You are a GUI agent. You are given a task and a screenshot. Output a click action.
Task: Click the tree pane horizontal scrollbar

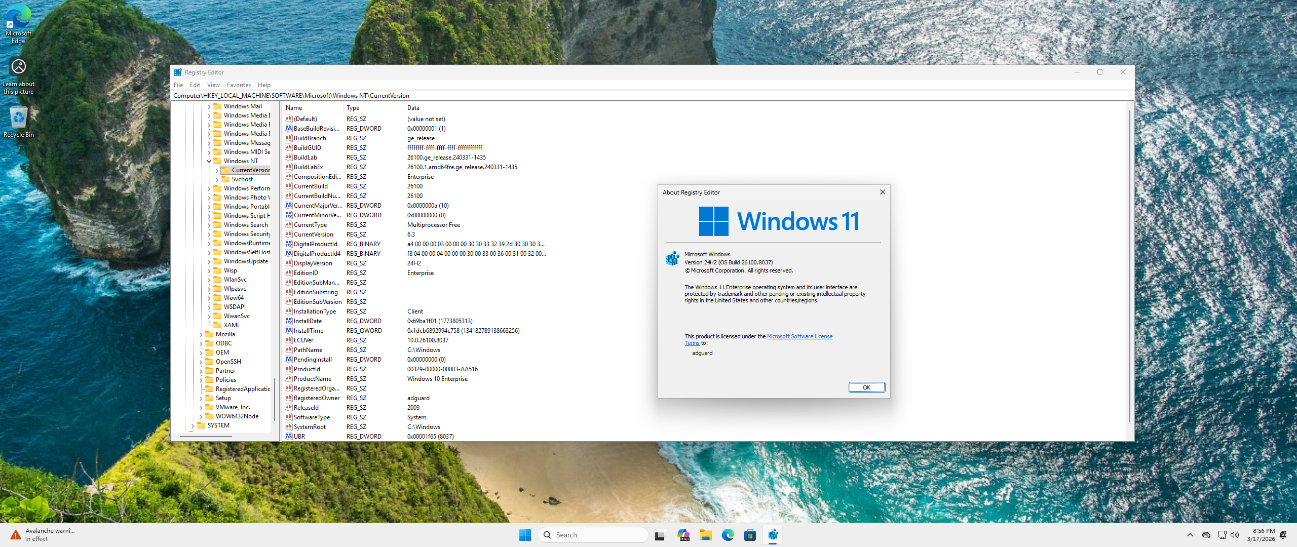pyautogui.click(x=206, y=436)
